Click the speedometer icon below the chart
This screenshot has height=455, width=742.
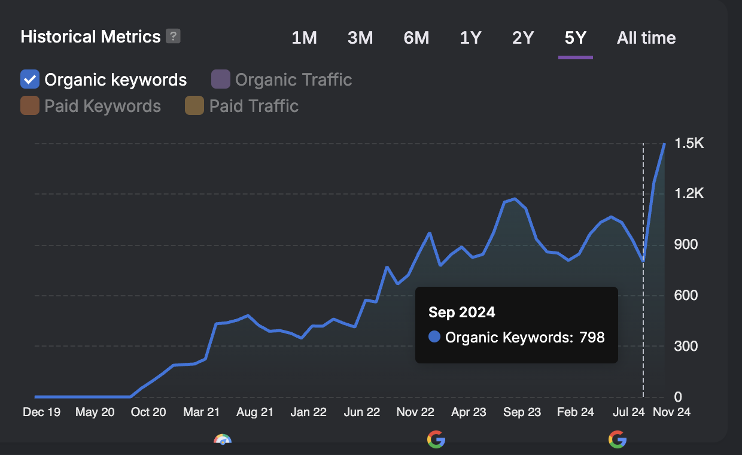point(222,440)
